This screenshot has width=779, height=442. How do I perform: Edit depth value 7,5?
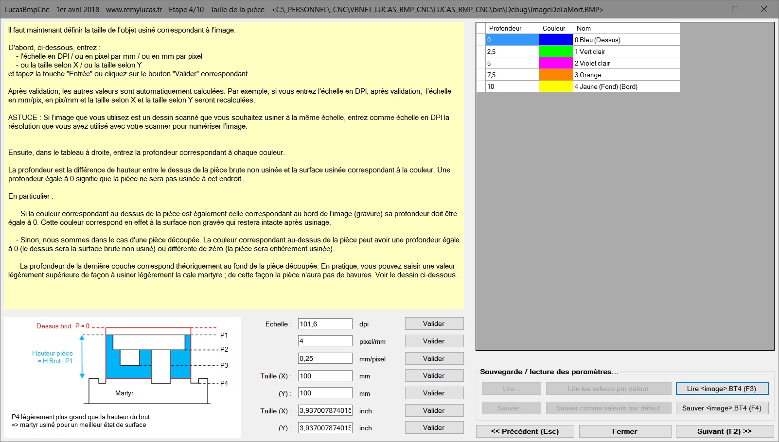[512, 75]
